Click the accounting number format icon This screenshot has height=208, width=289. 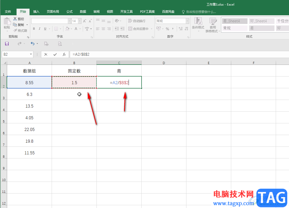tap(159, 28)
